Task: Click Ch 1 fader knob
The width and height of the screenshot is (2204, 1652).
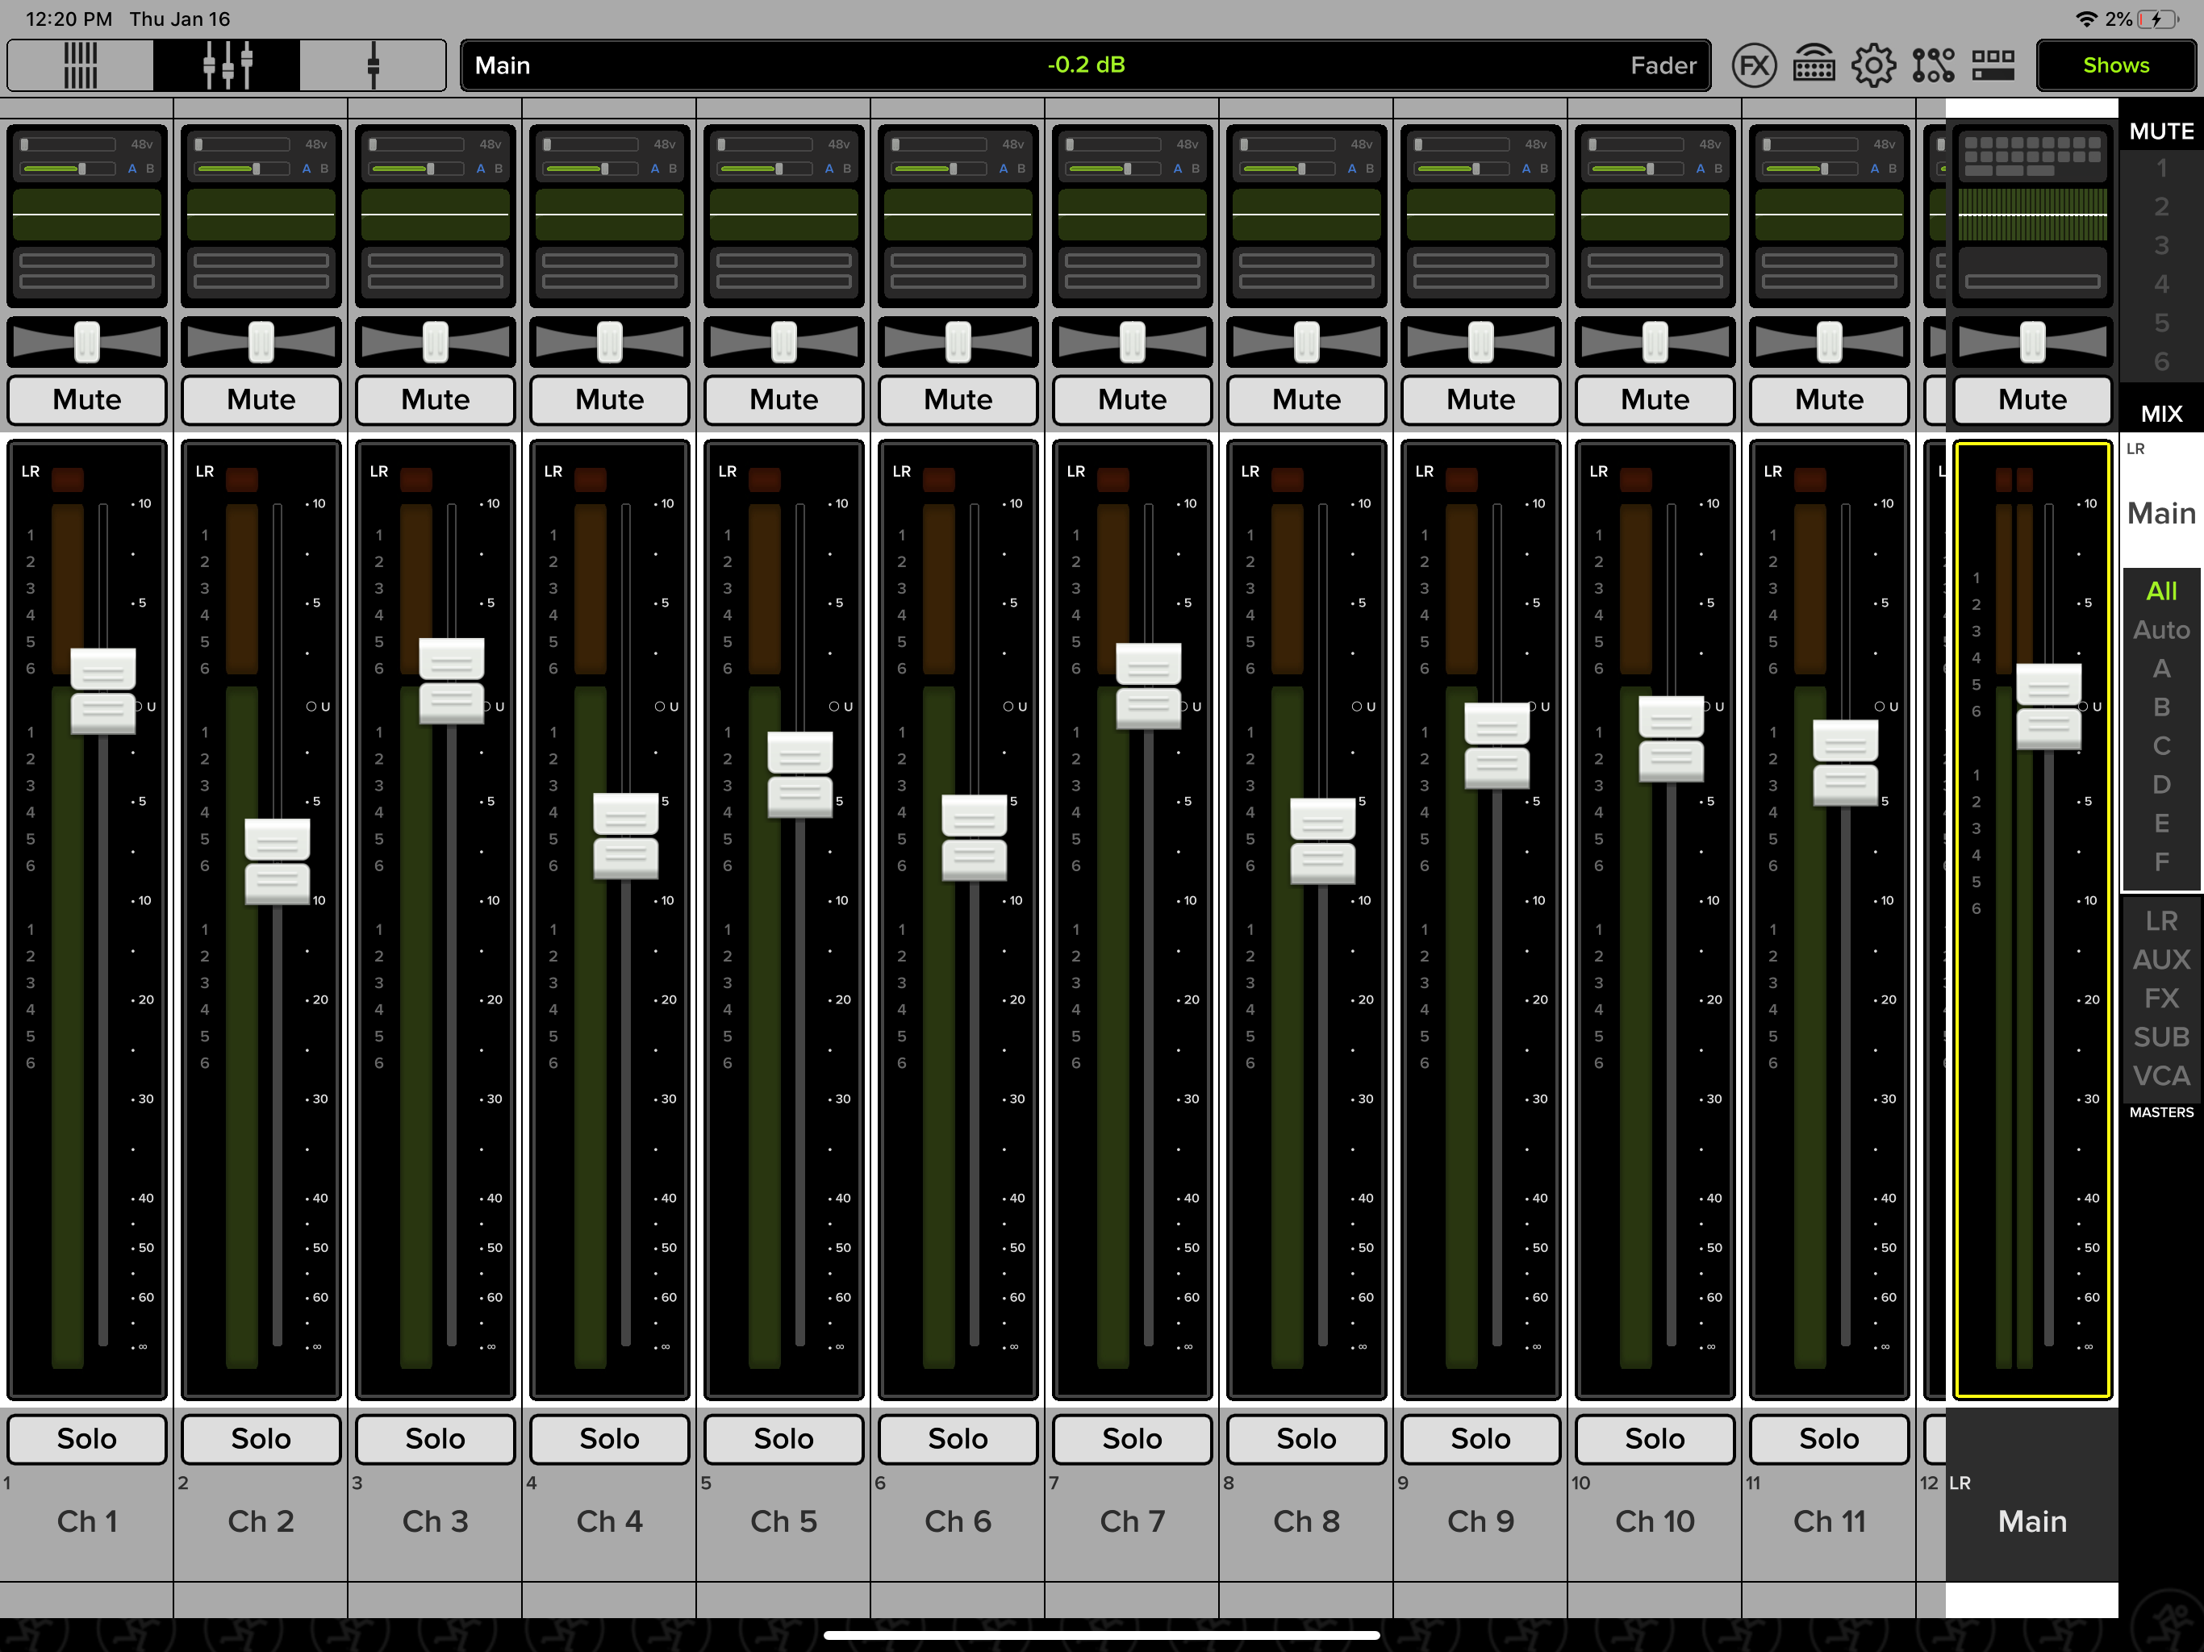Action: pos(102,690)
